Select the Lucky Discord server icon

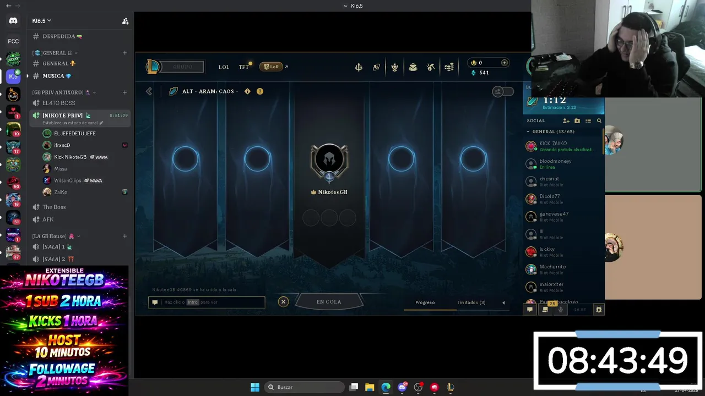(13, 59)
